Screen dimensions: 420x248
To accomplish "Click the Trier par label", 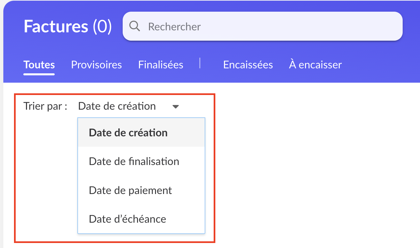I will point(45,106).
